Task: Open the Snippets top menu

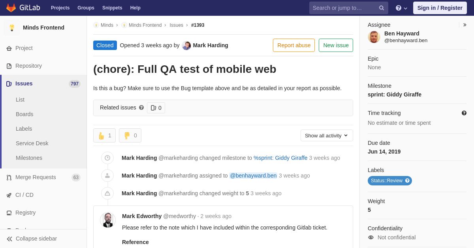Action: pos(112,8)
